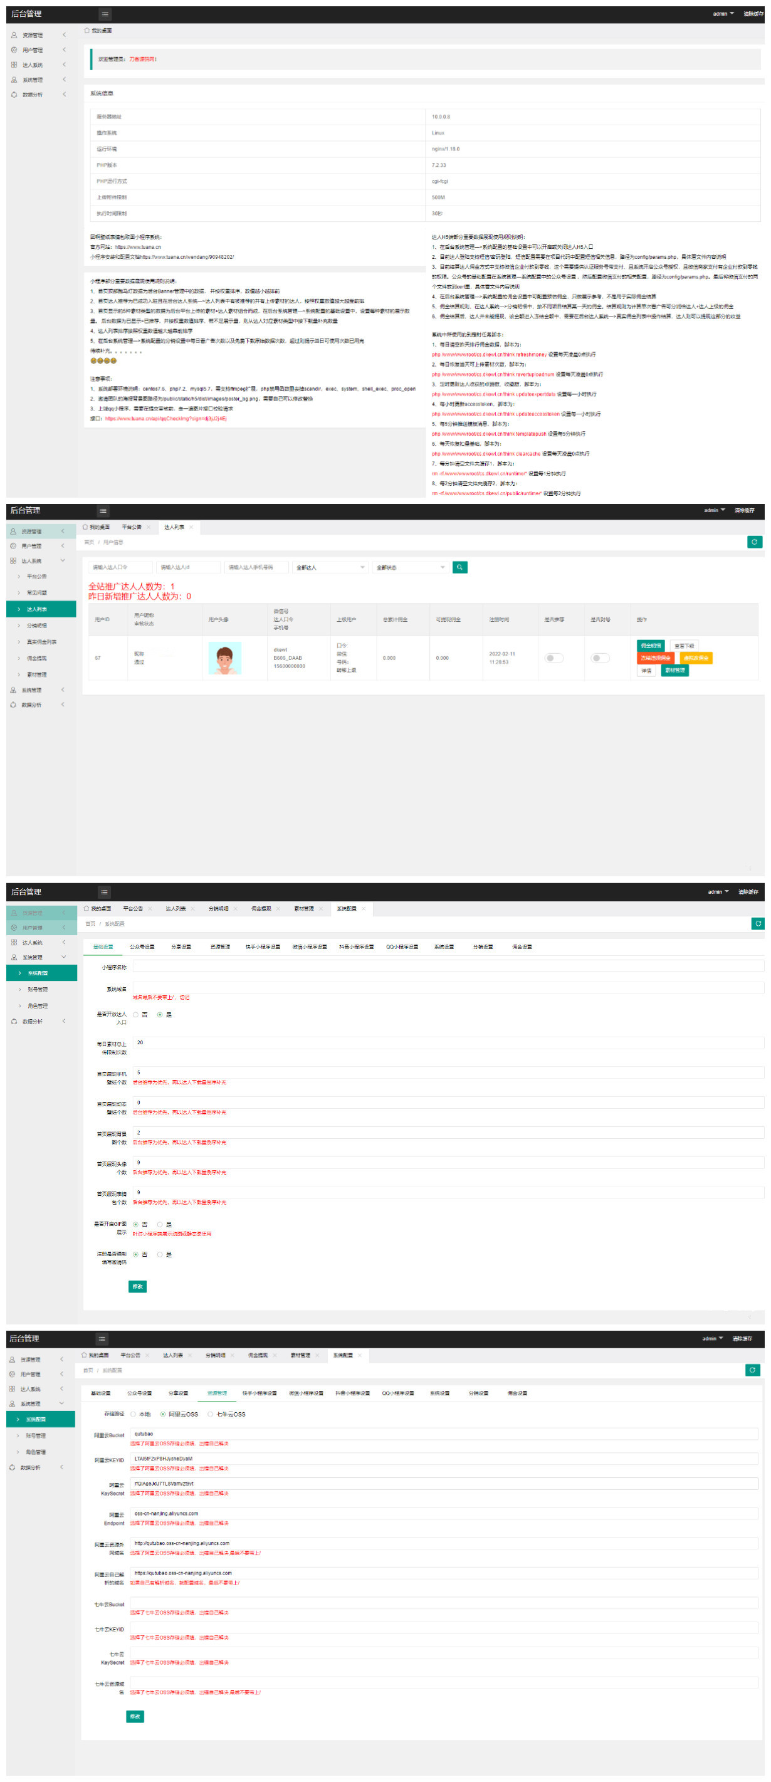Click the green refresh icon in the 基础设置 panel

[758, 923]
